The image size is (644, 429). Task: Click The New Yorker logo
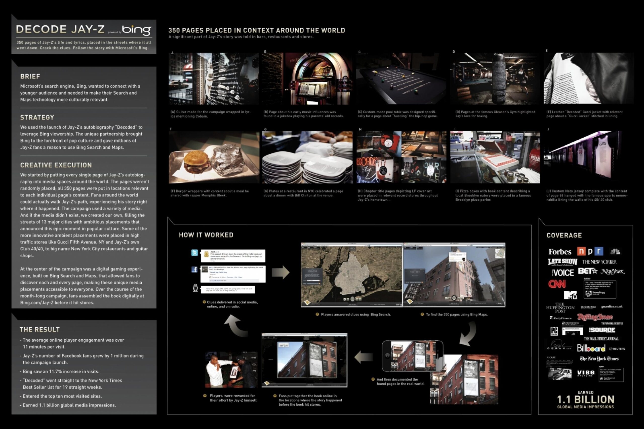coord(599,262)
